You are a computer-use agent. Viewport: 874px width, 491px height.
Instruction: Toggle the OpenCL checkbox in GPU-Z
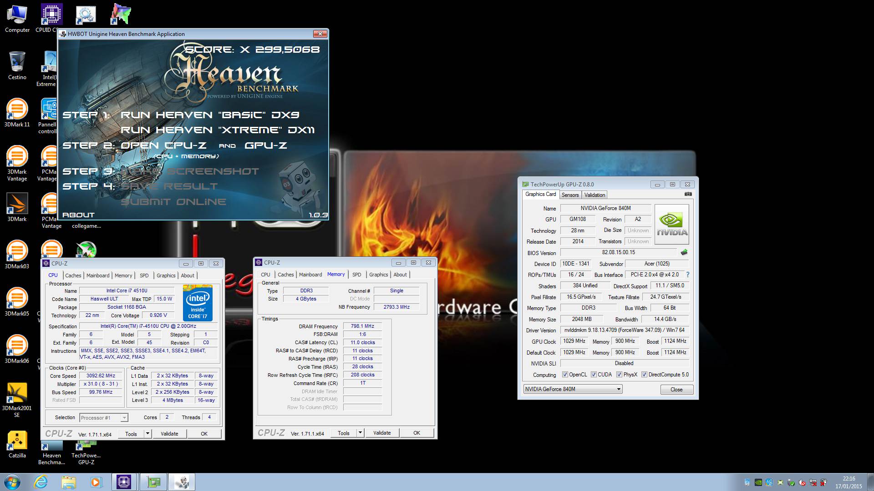pos(565,375)
